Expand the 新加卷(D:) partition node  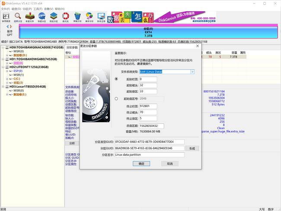tap(7, 55)
